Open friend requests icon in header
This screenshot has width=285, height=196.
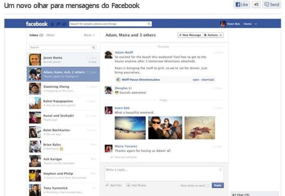click(52, 24)
